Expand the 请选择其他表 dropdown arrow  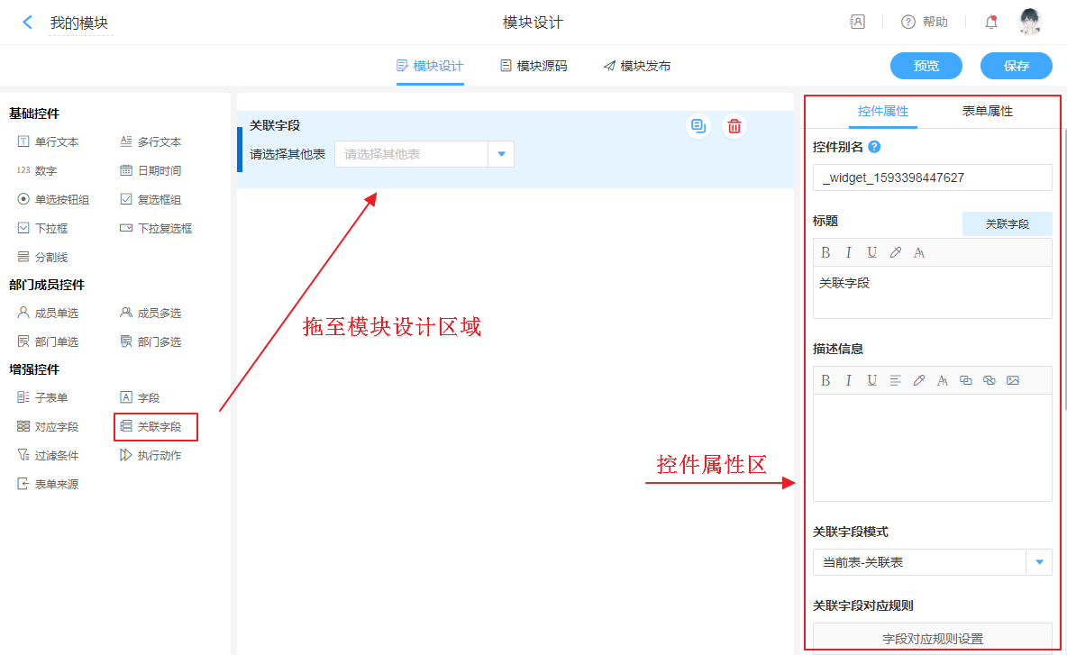[501, 154]
